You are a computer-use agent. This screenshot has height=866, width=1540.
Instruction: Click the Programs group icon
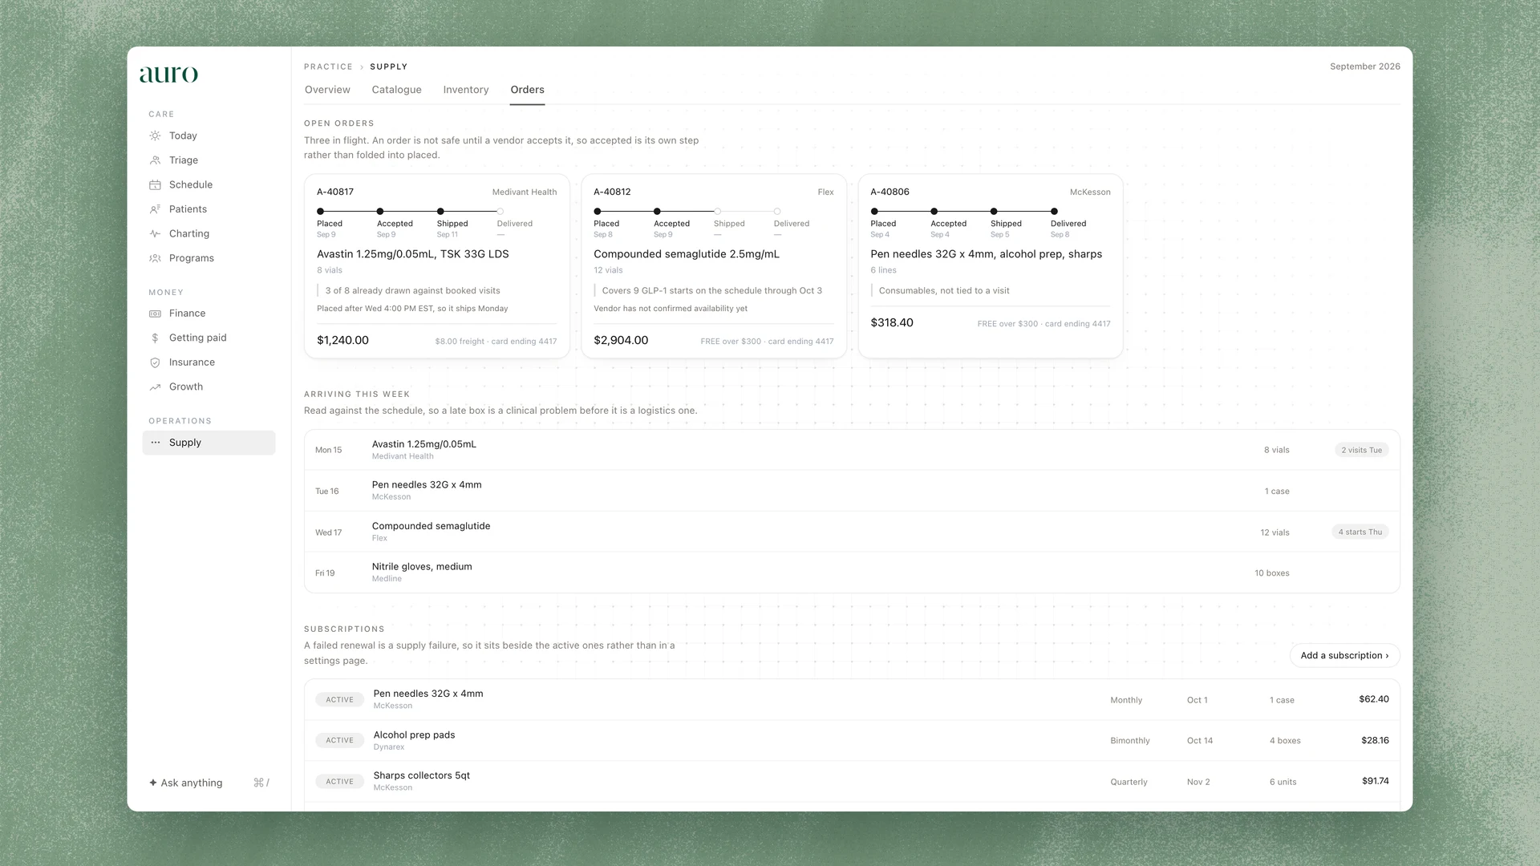155,258
